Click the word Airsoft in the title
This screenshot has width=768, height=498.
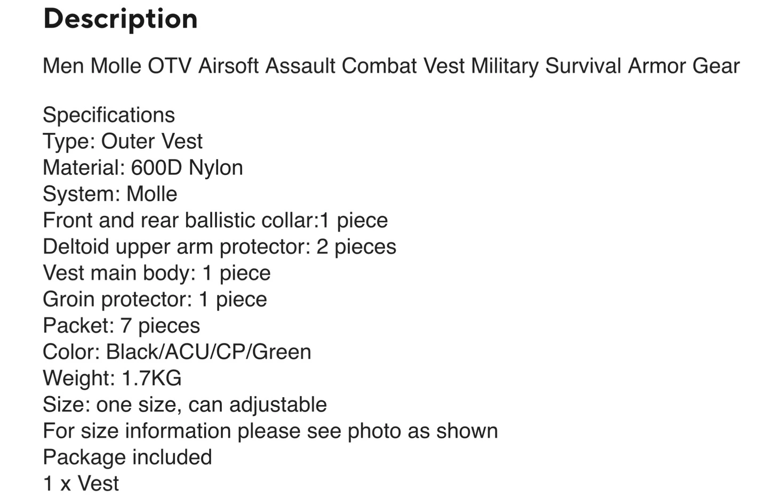pyautogui.click(x=229, y=66)
